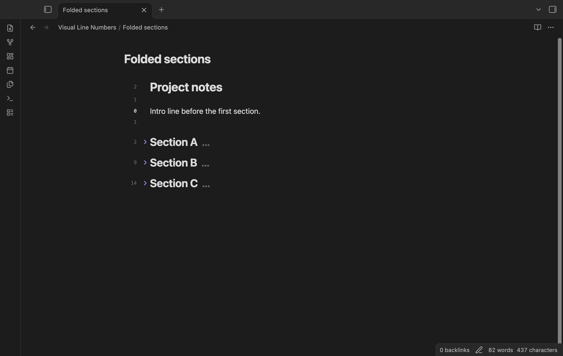This screenshot has height=356, width=563.
Task: Toggle editing mode pencil in status bar
Action: [479, 350]
